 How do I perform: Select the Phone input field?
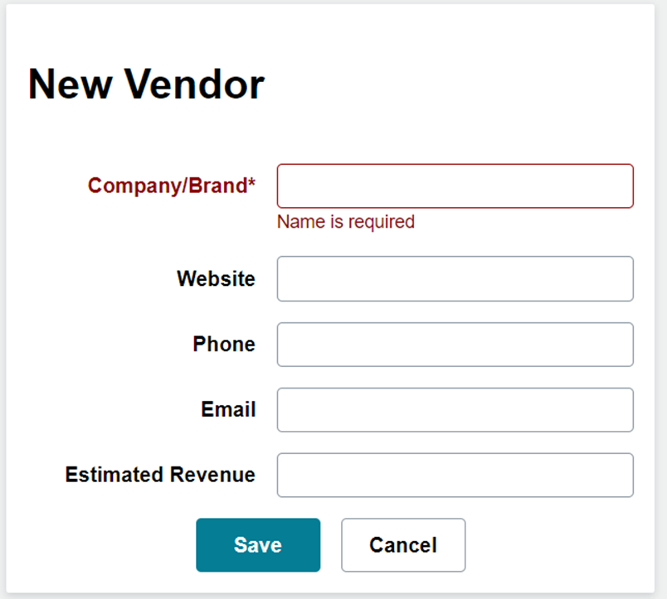(x=455, y=344)
